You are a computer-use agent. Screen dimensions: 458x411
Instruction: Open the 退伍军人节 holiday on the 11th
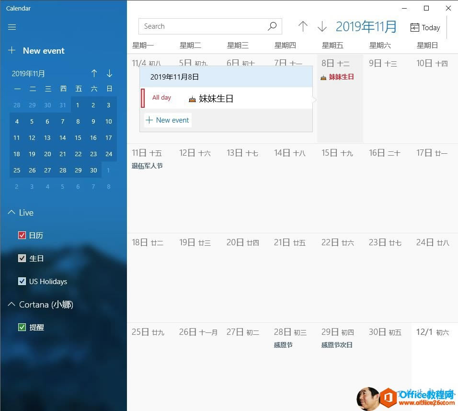pyautogui.click(x=147, y=166)
